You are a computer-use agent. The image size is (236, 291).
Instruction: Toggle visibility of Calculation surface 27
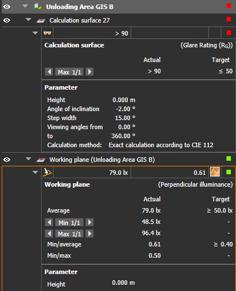7,20
